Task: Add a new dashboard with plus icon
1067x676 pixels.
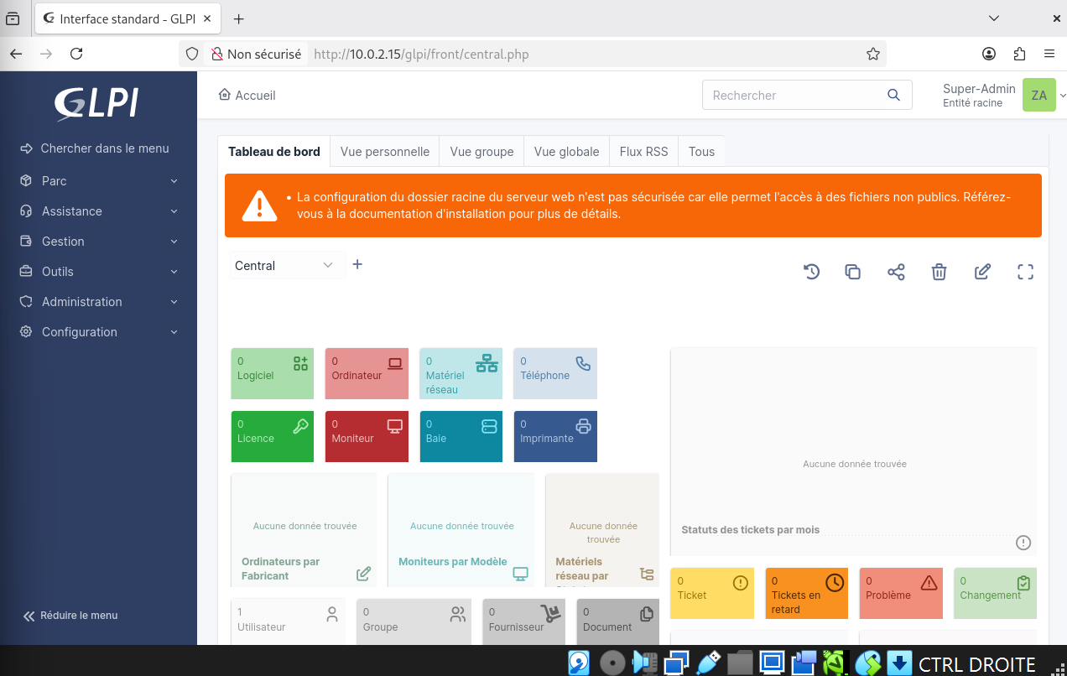Action: click(357, 264)
